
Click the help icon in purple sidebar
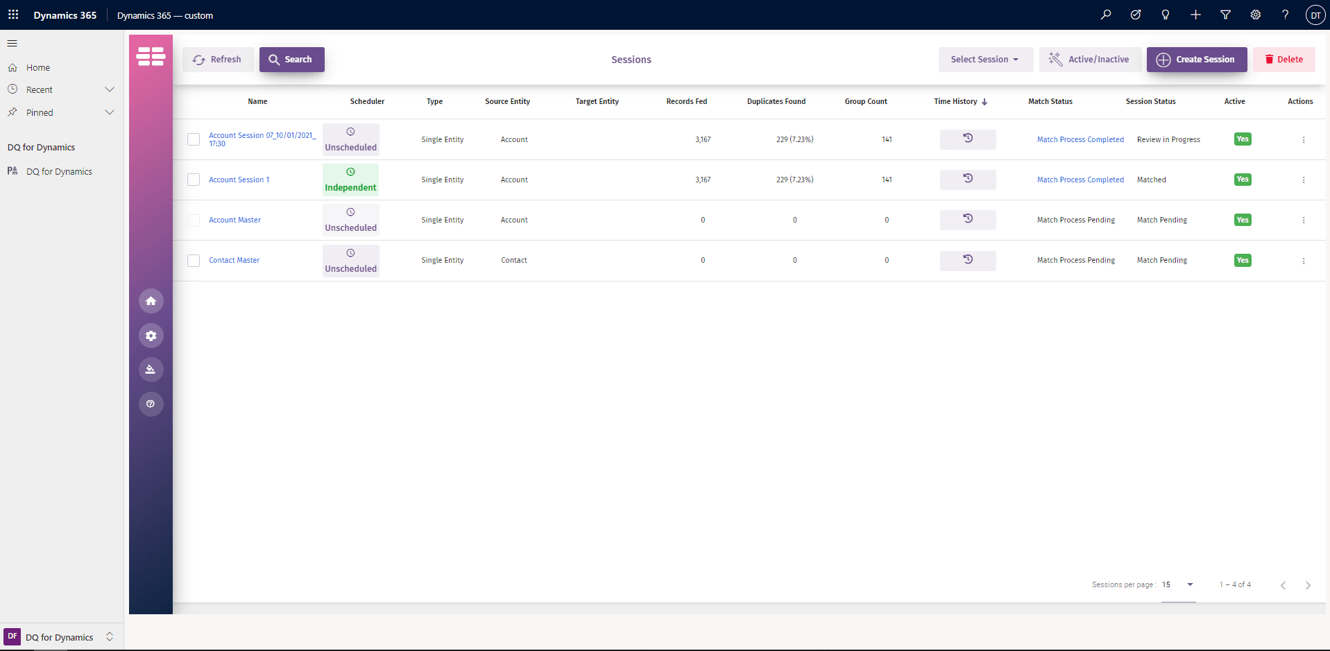(x=151, y=403)
